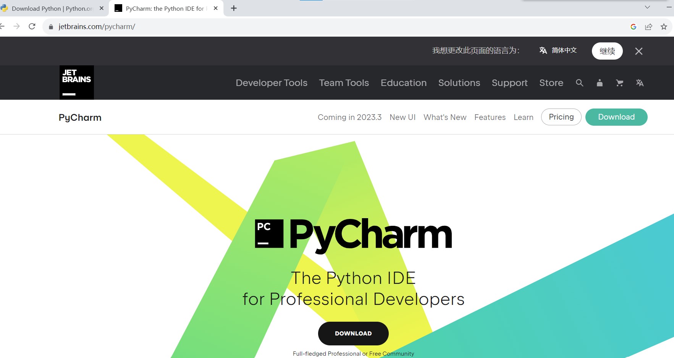Open the New UI page

coord(402,117)
